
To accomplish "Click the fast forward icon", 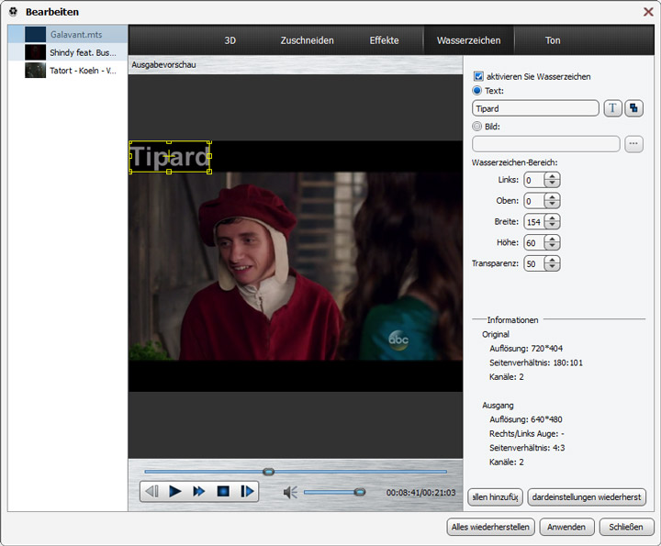I will coord(198,491).
